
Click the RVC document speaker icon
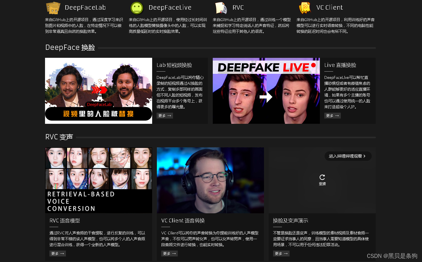tap(221, 8)
